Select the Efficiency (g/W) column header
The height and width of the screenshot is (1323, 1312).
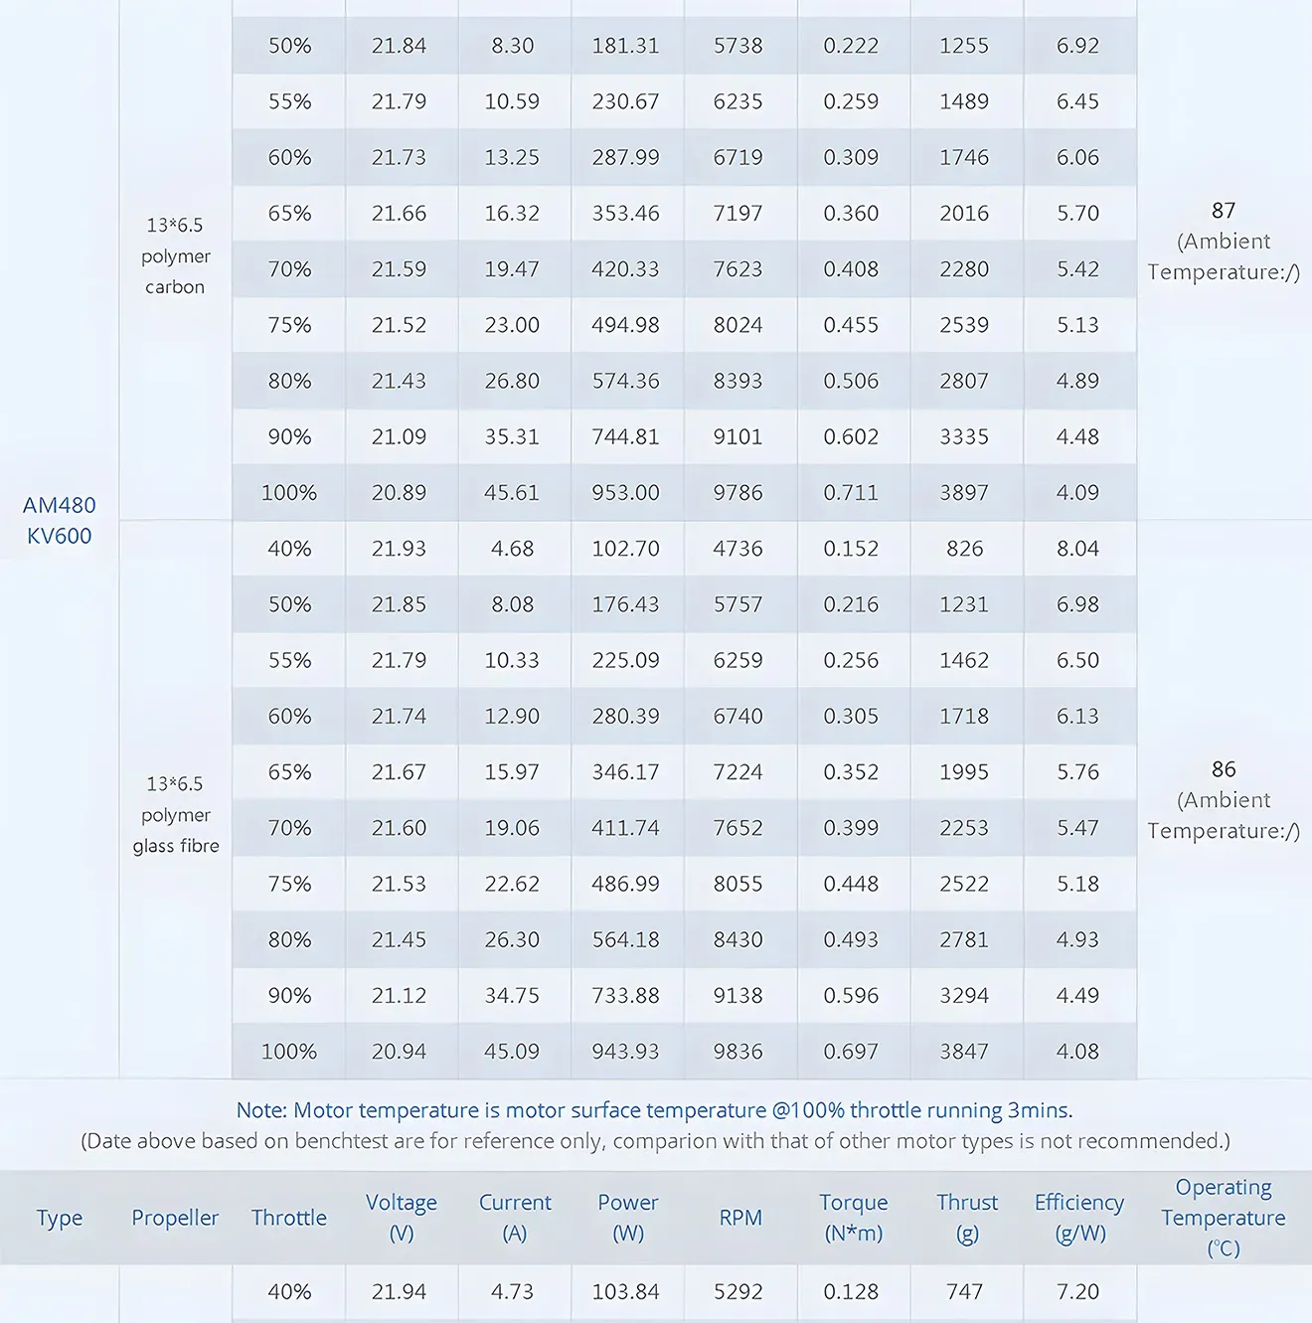[1079, 1218]
